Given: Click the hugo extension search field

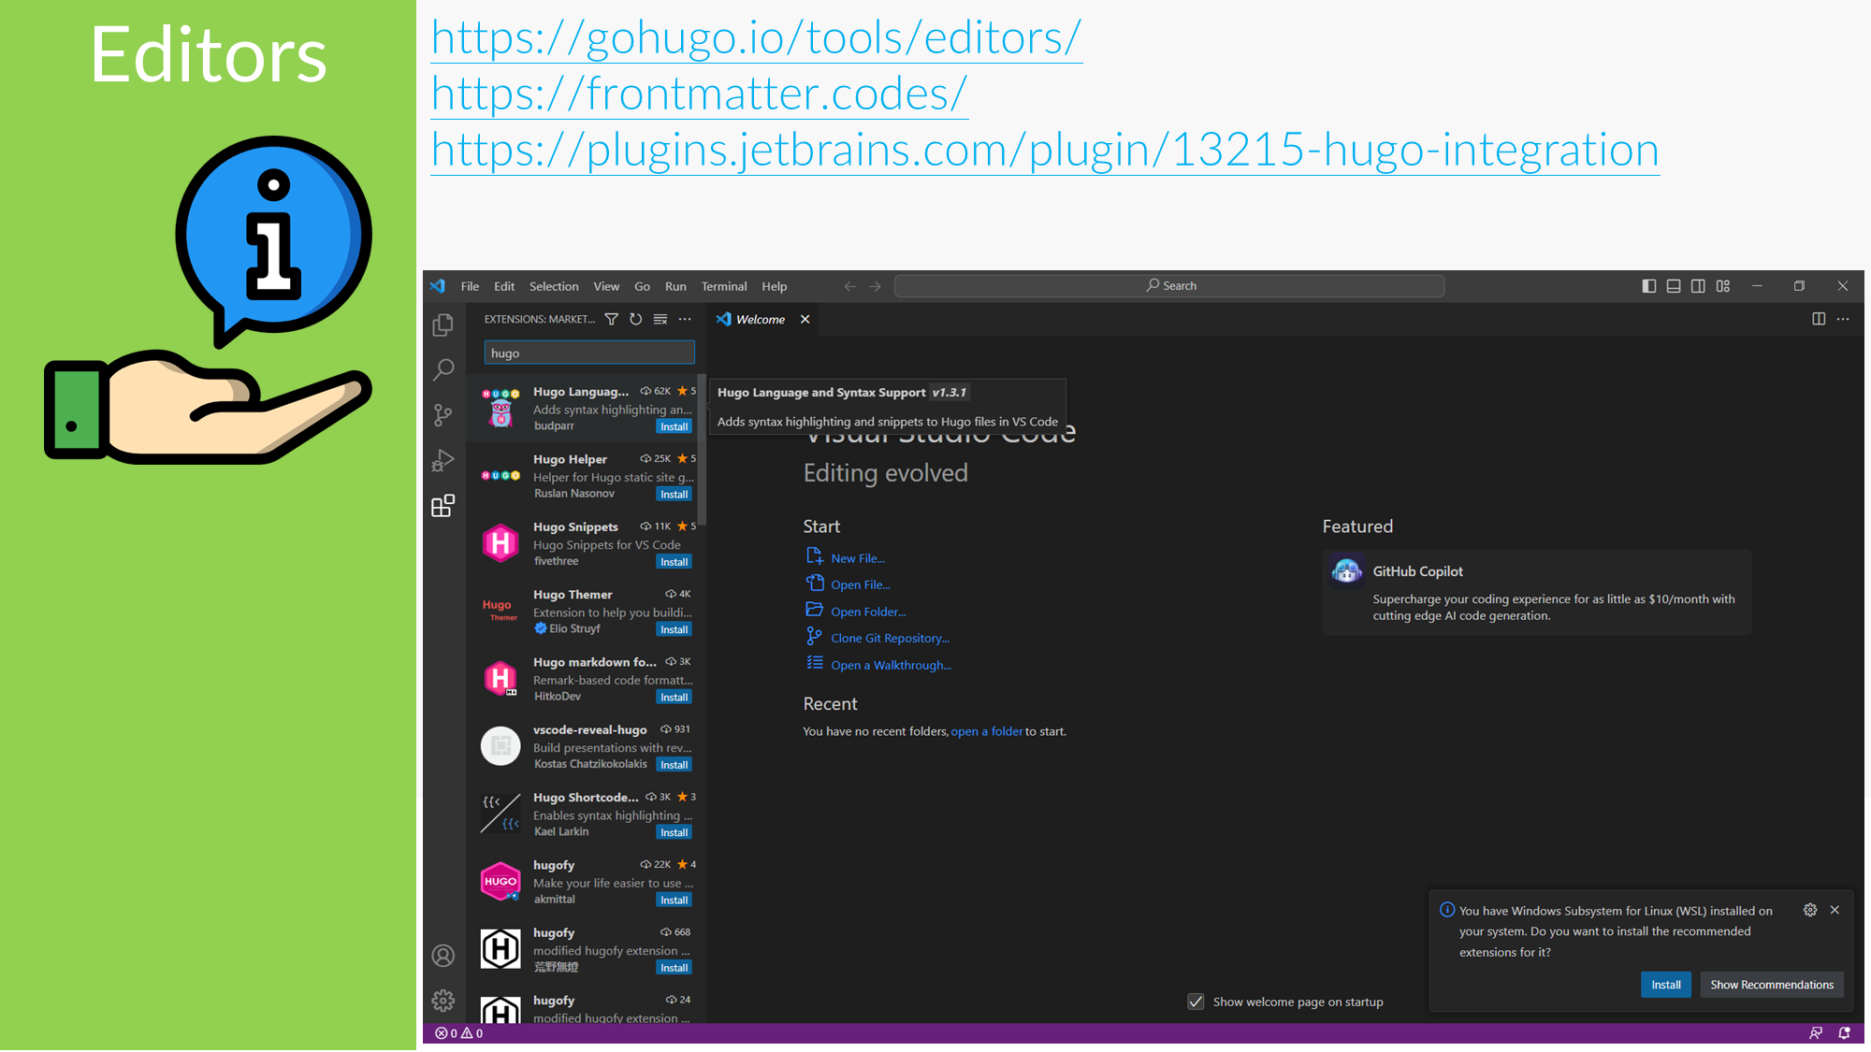Looking at the screenshot, I should [x=589, y=353].
